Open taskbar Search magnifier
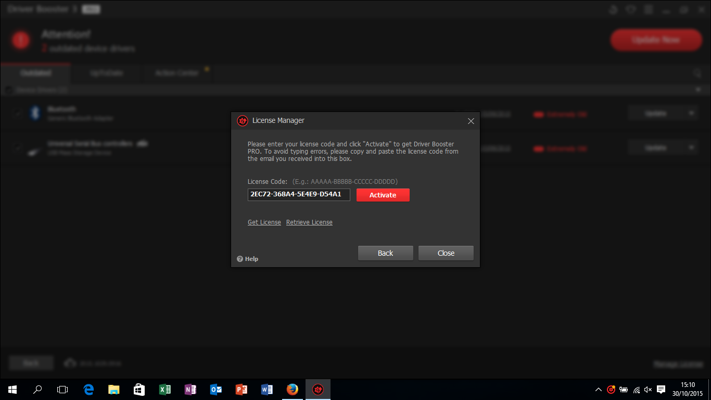 pyautogui.click(x=37, y=390)
